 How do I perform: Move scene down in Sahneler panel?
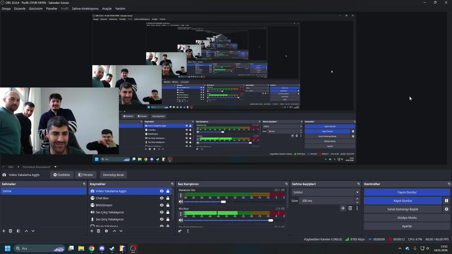tap(33, 231)
